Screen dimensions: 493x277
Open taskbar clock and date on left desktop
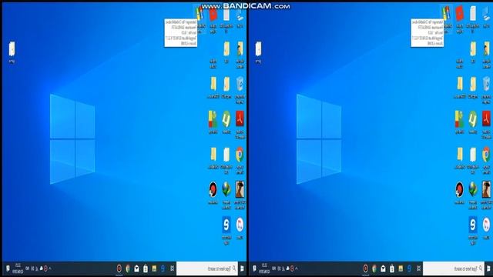pos(18,269)
